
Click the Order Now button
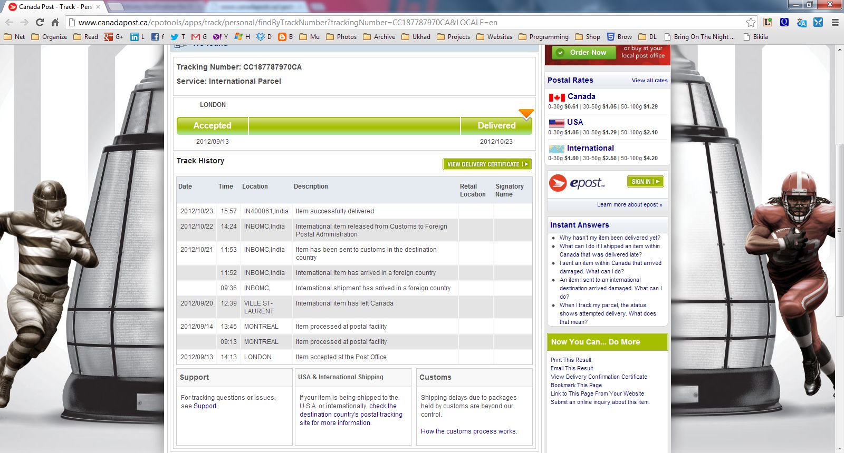(x=583, y=52)
